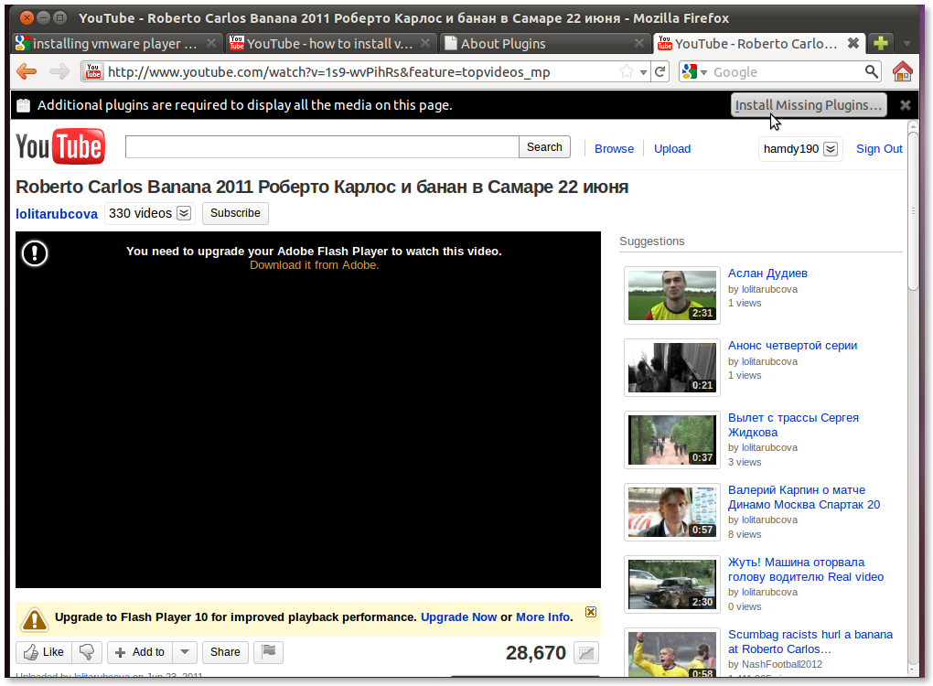Image resolution: width=933 pixels, height=686 pixels.
Task: Open Валерий Карпин video thumbnail
Action: pos(672,512)
